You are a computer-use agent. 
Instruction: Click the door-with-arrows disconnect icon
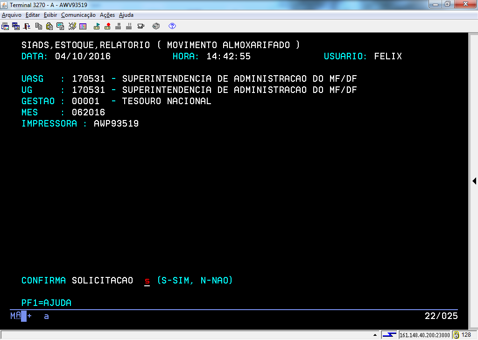click(x=27, y=26)
